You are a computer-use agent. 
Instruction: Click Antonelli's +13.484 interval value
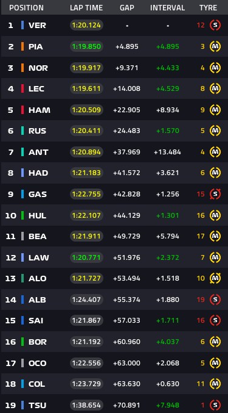tap(167, 152)
